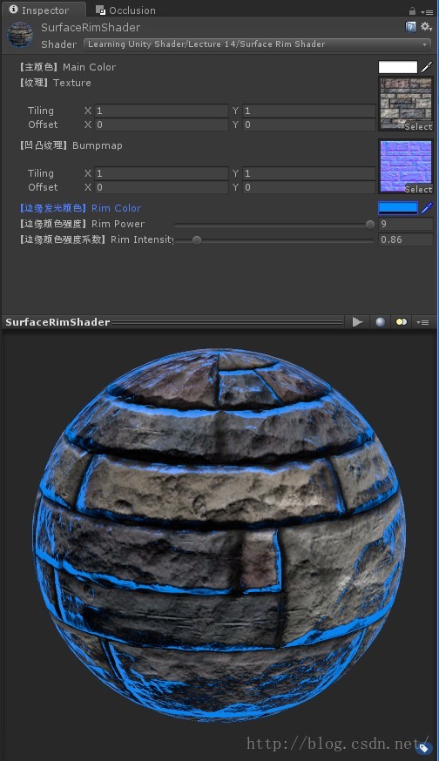Image resolution: width=439 pixels, height=761 pixels.
Task: Edit Texture Offset Y field
Action: click(309, 125)
